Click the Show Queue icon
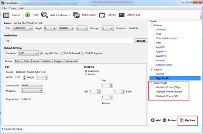Screen dimensions: 203x134 (76, 15)
